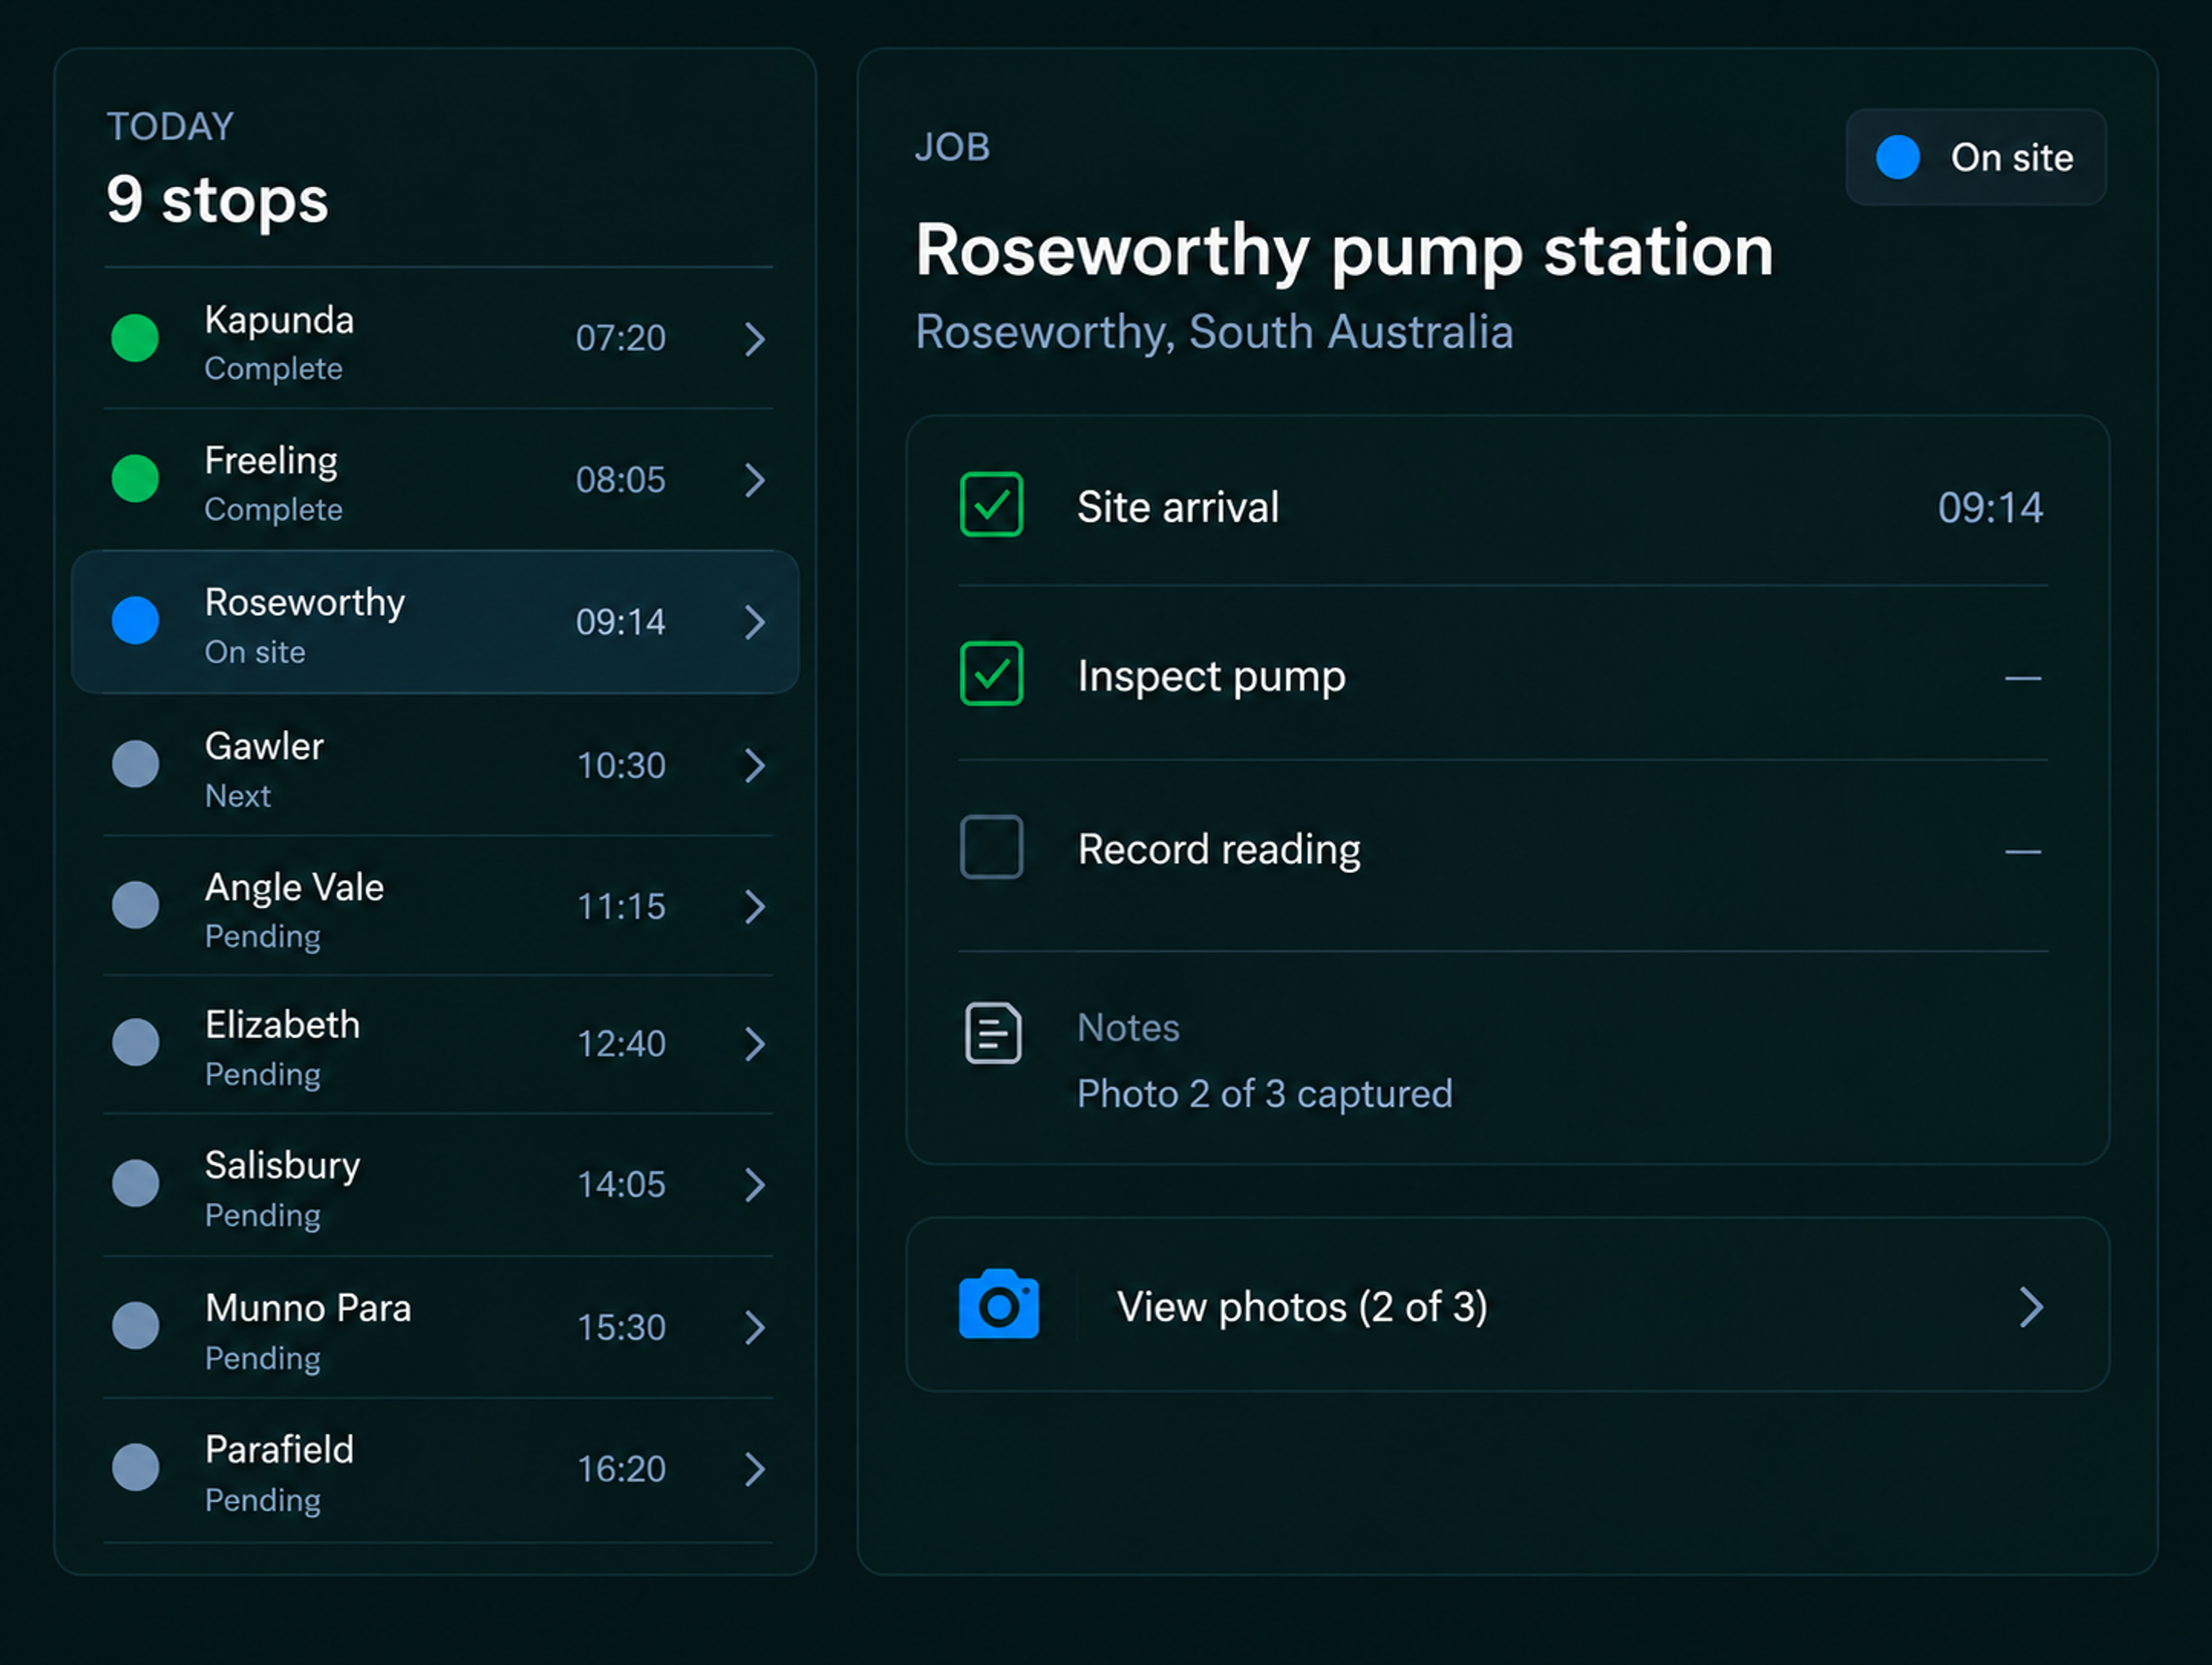Open Elizabeth stop via its chevron
Screen dimensions: 2212x1665
755,1044
